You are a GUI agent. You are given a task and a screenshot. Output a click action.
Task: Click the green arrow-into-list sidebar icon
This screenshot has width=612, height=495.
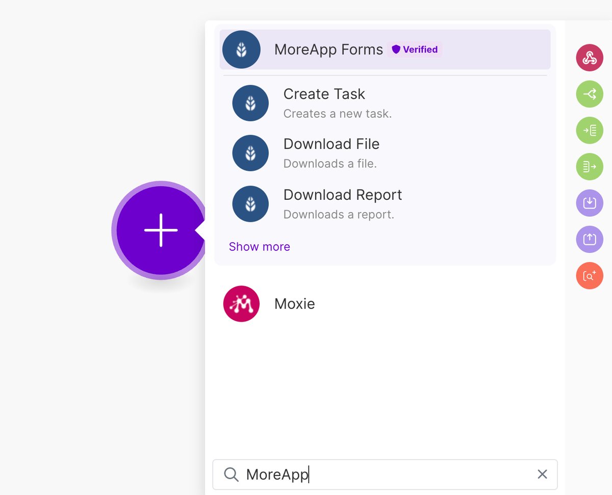click(590, 130)
